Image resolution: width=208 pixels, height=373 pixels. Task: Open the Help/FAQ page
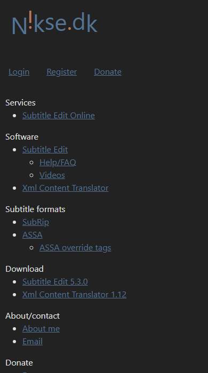[58, 163]
